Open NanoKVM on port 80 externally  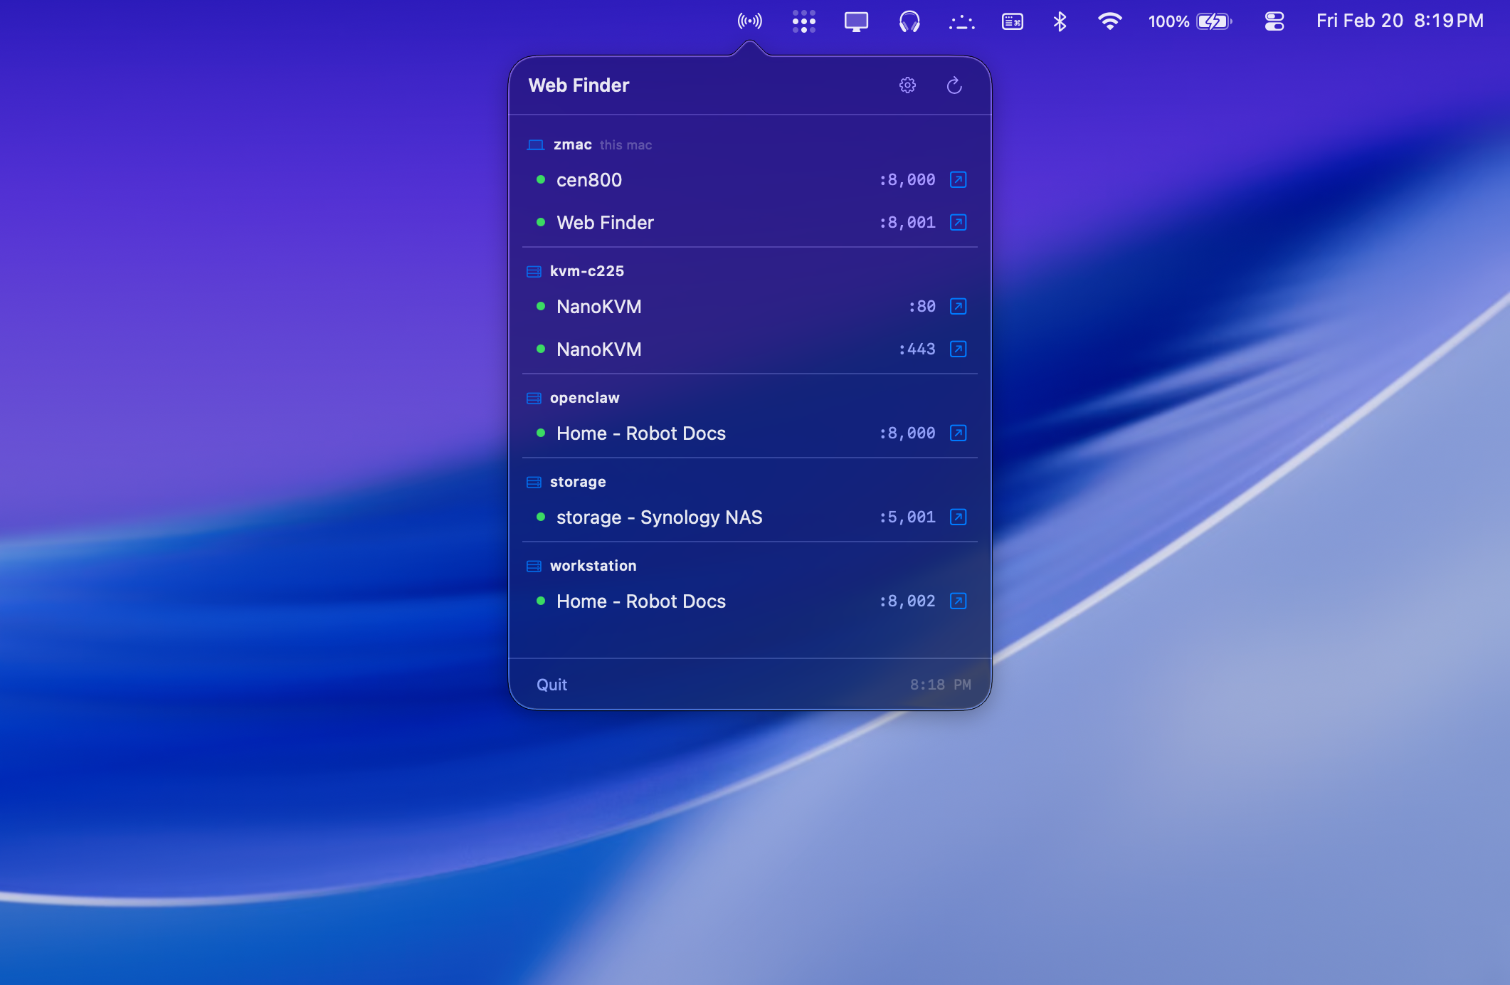click(959, 306)
